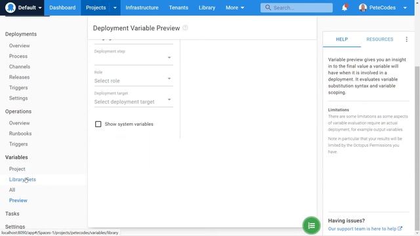Open the All variables link

12,190
